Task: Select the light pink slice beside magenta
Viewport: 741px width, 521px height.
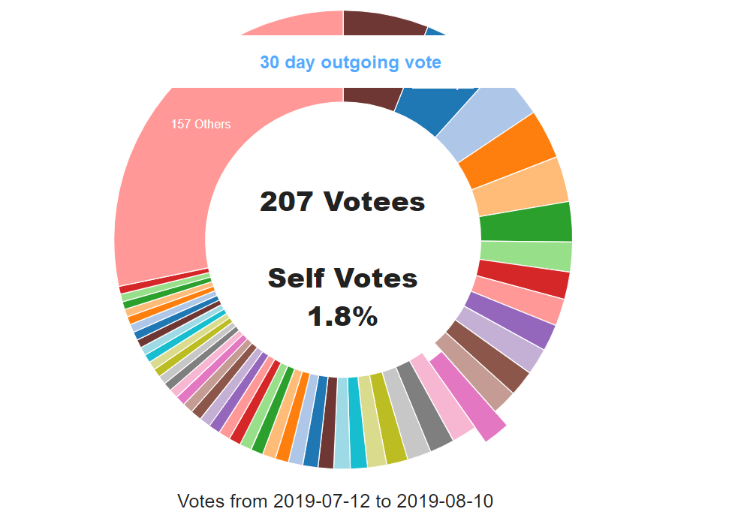Action: pos(442,397)
